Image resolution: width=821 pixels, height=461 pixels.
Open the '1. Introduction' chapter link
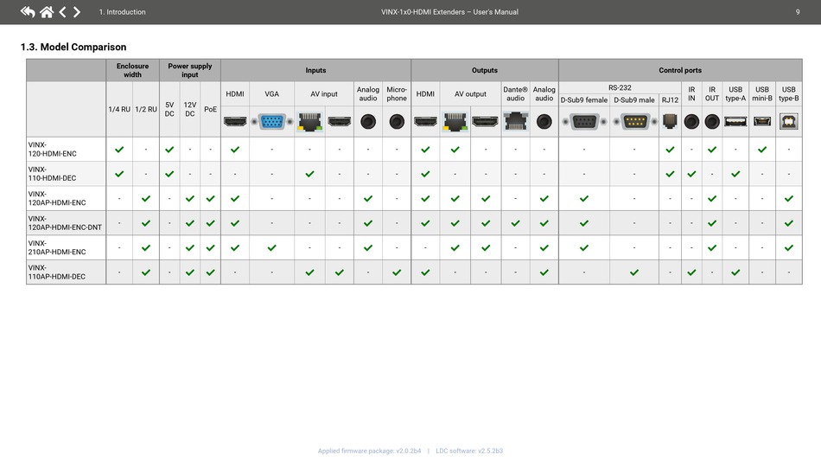coord(123,11)
